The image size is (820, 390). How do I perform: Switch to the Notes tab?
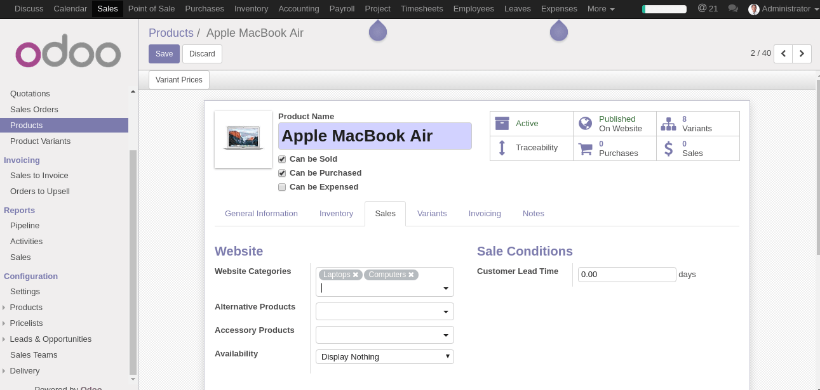[x=534, y=214]
